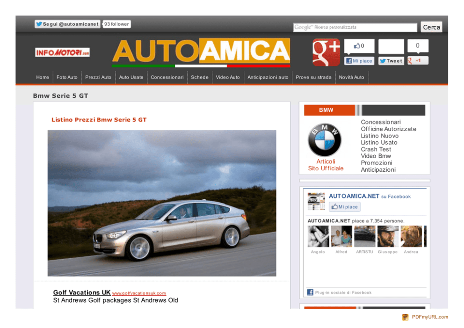This screenshot has height=328, width=464.
Task: Open the Google +1 count bubble
Action: [418, 45]
